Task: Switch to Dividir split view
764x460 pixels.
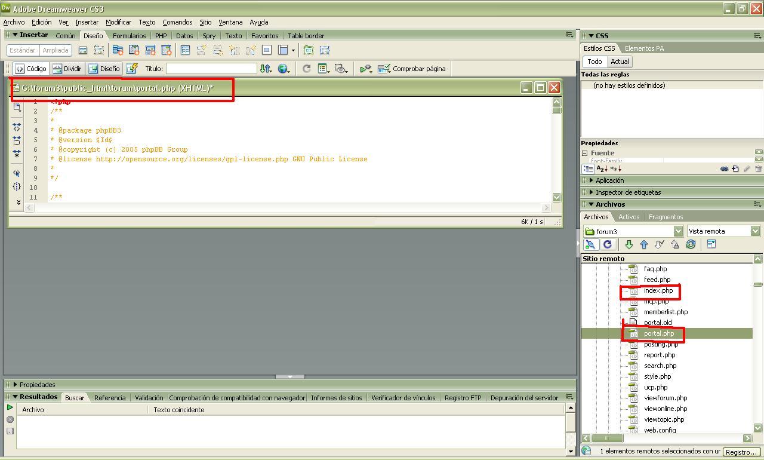Action: pos(67,69)
